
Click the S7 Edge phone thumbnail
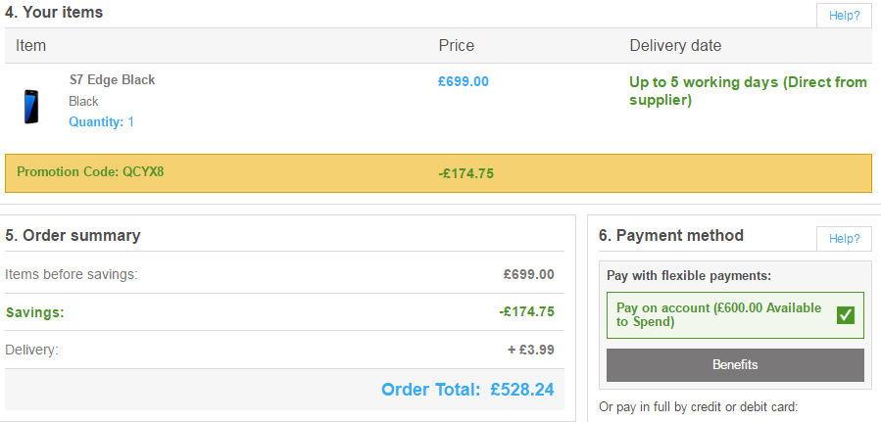click(x=31, y=105)
